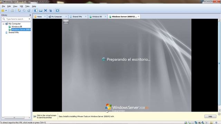Image resolution: width=221 pixels, height=124 pixels.
Task: Take a snapshot of this virtual machine
Action: (19, 10)
